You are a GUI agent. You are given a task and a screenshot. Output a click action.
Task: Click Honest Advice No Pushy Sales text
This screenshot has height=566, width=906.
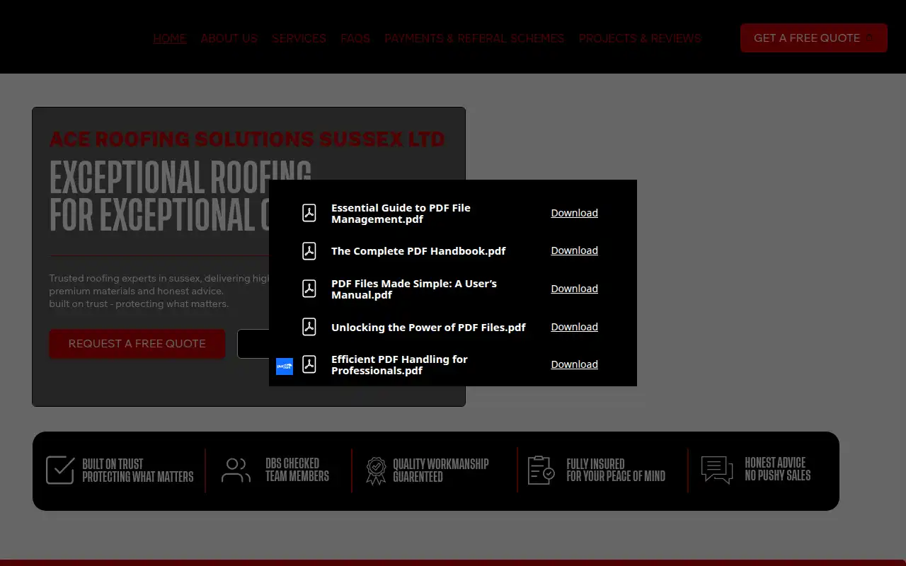coord(778,469)
